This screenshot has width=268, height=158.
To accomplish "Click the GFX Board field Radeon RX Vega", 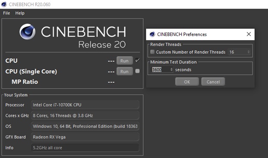I will coord(85,137).
